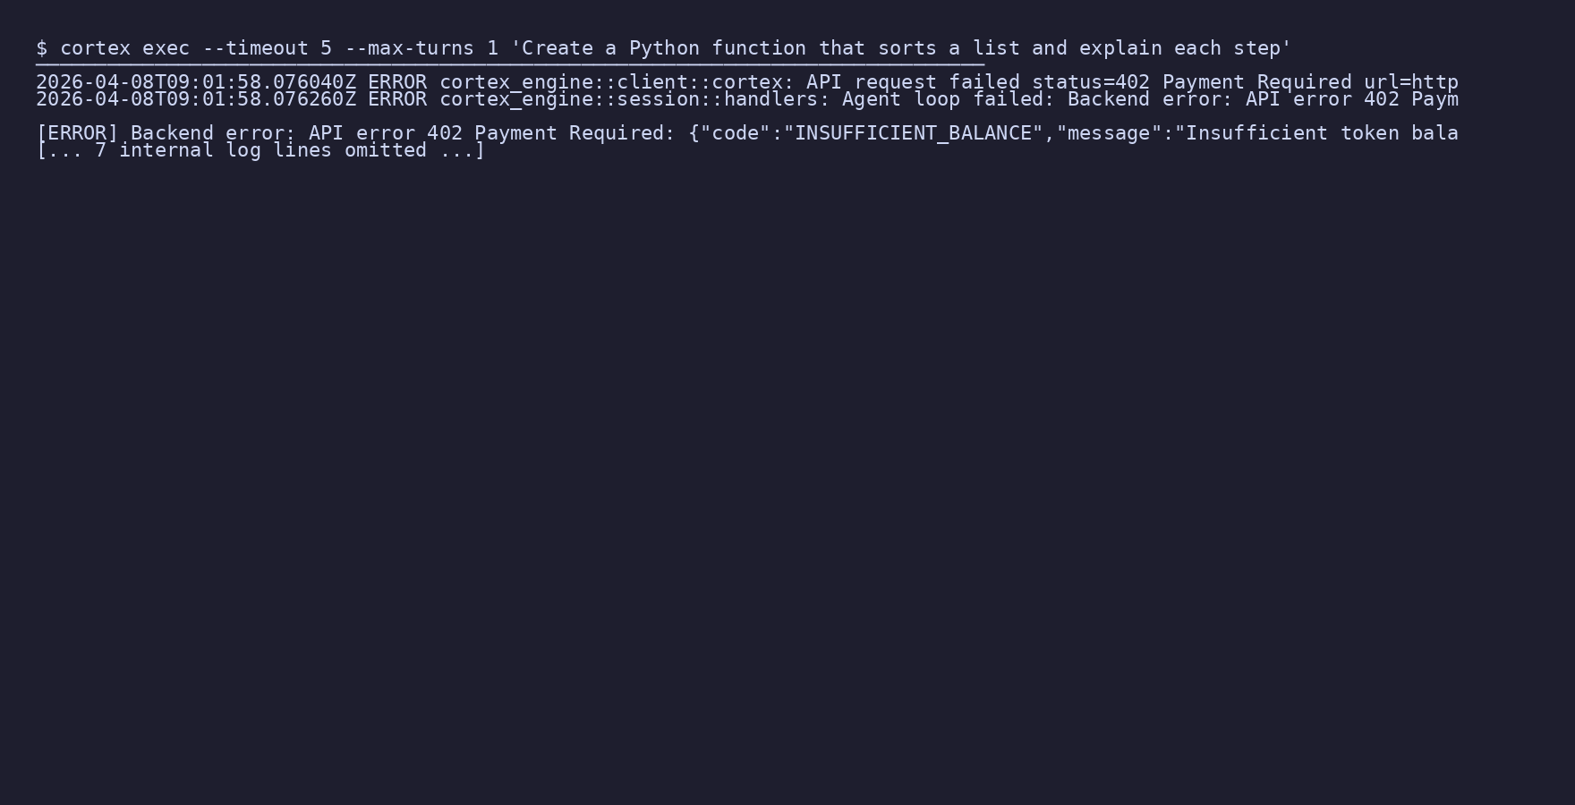Click the [ERROR] tag on the summary line
This screenshot has width=1575, height=805.
click(77, 133)
